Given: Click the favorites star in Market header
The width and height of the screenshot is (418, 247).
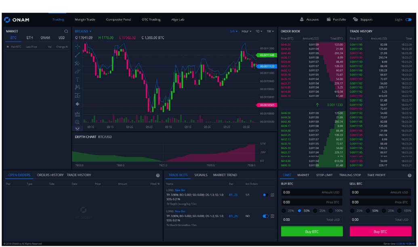Looking at the screenshot, I should click(7, 47).
